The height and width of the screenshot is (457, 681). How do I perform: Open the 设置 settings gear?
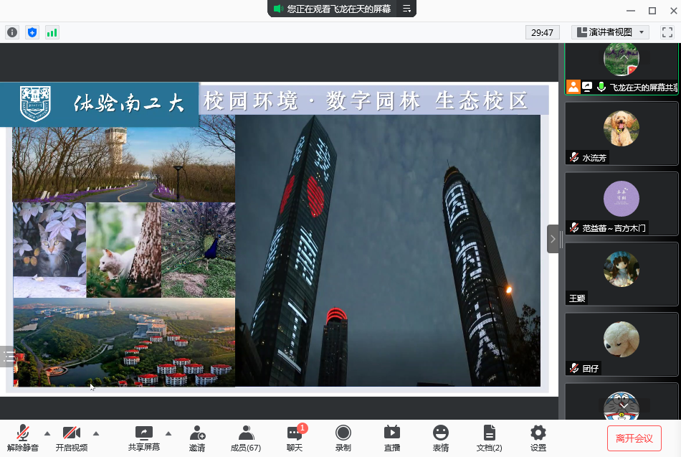538,438
